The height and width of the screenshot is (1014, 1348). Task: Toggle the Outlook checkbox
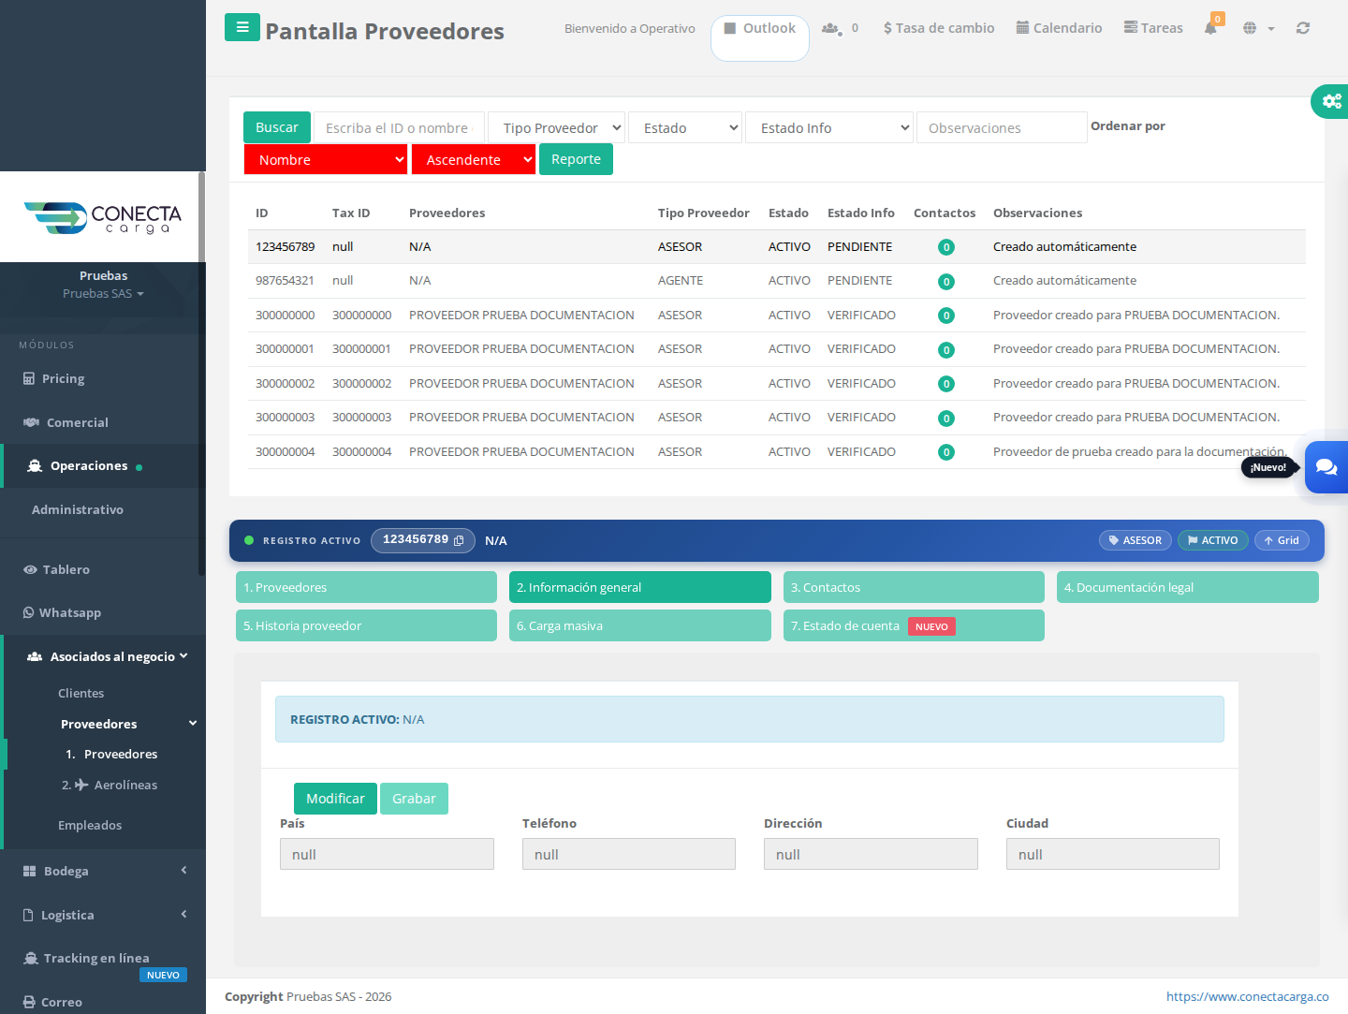(730, 28)
